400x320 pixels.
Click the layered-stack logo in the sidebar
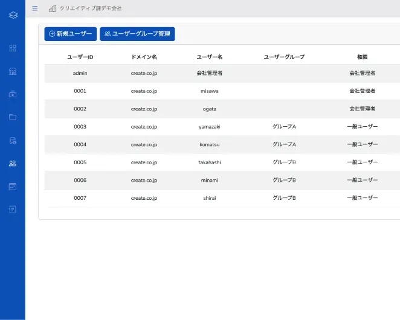[x=13, y=14]
